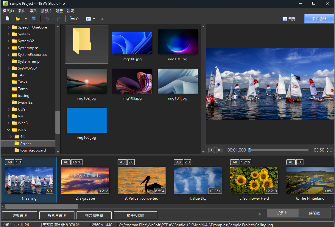
Task: Click the play button in preview controls
Action: [x=211, y=150]
